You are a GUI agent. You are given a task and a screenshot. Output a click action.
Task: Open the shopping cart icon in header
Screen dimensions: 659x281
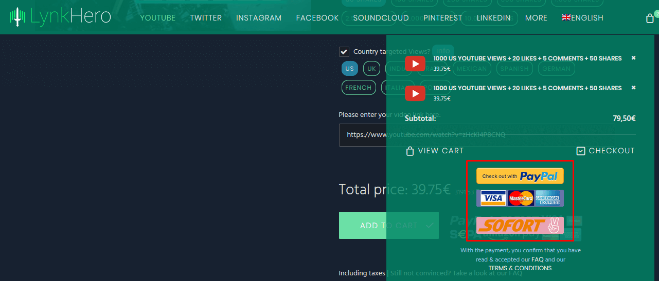(650, 18)
